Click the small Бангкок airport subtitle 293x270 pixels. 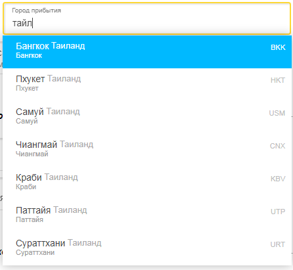tap(29, 55)
